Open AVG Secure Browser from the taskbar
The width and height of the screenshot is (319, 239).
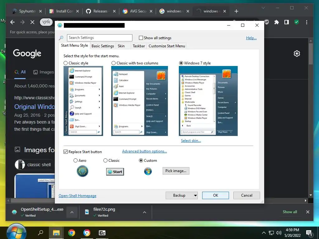87,233
